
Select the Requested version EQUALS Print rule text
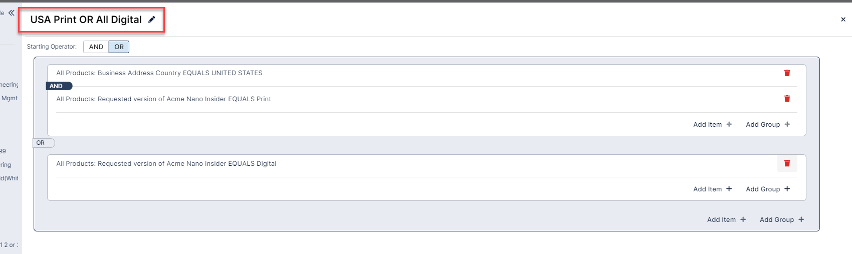(x=163, y=99)
